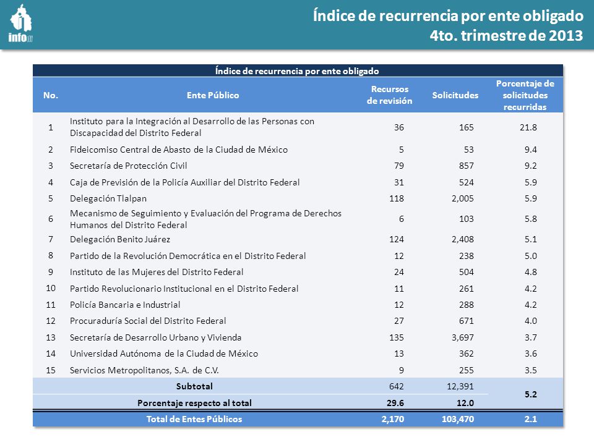Select the 'Policía Bancaria e Industrial' entry

(x=125, y=305)
